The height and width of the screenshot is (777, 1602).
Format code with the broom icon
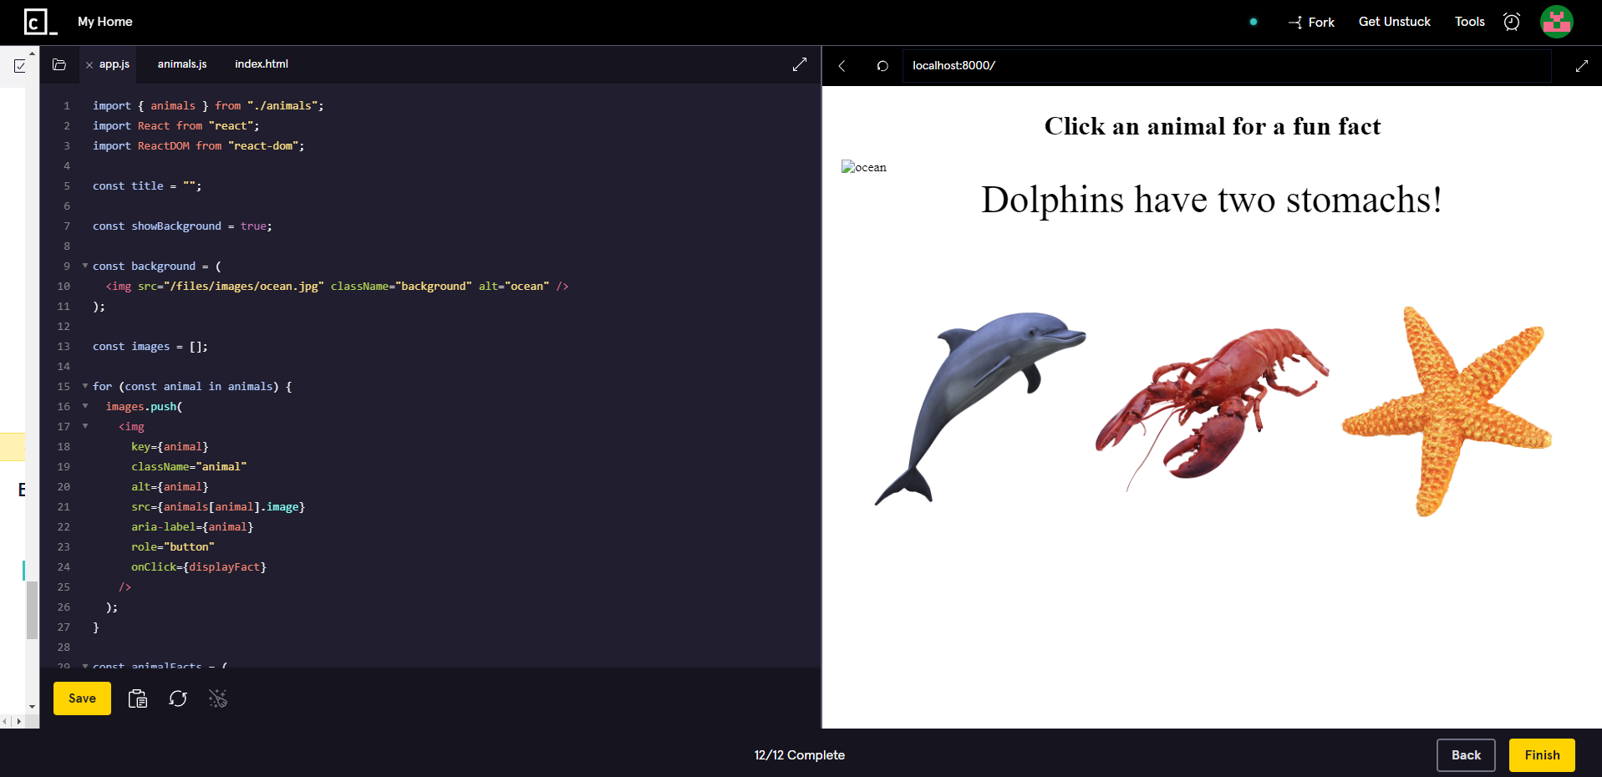(218, 698)
